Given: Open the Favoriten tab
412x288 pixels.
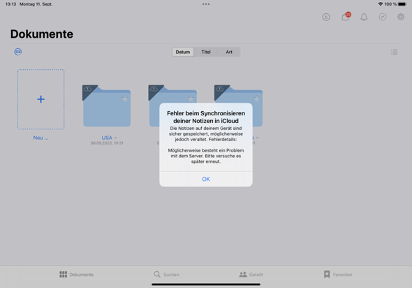Looking at the screenshot, I should (338, 275).
